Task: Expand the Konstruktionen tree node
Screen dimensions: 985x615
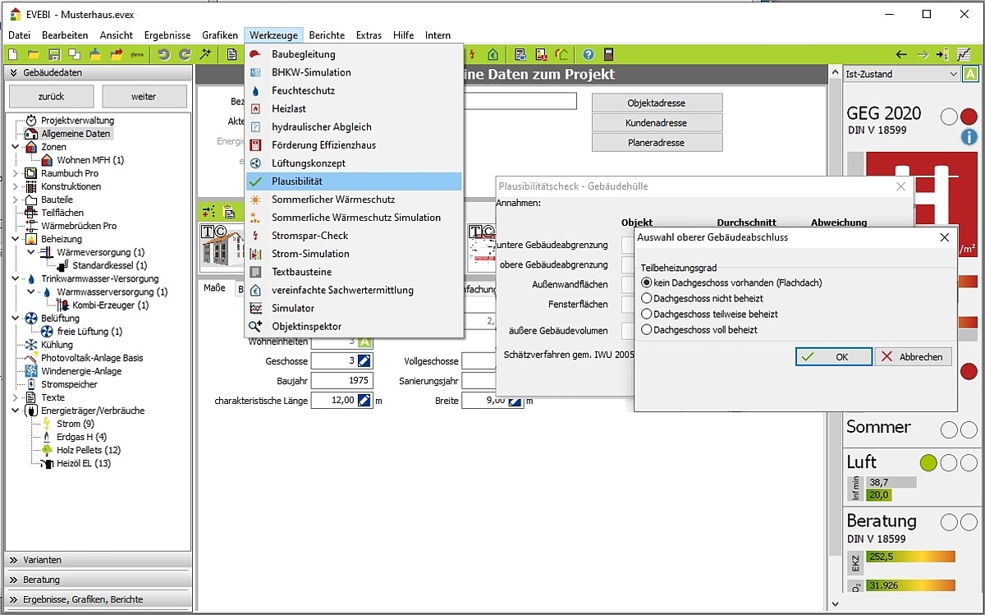Action: pyautogui.click(x=16, y=186)
